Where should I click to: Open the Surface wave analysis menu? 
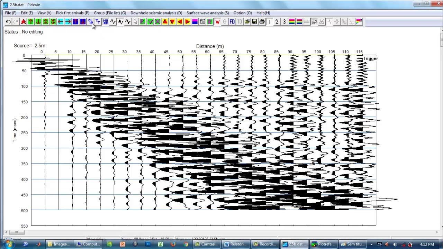pyautogui.click(x=208, y=13)
